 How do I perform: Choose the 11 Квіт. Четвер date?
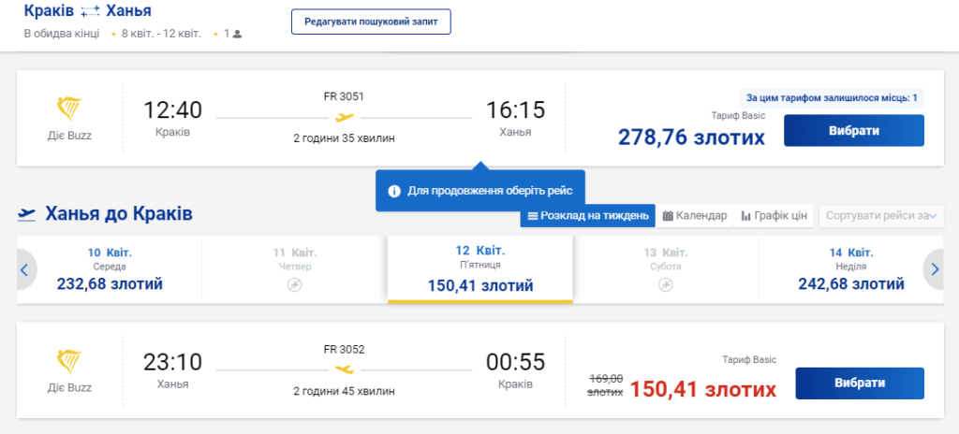[295, 269]
